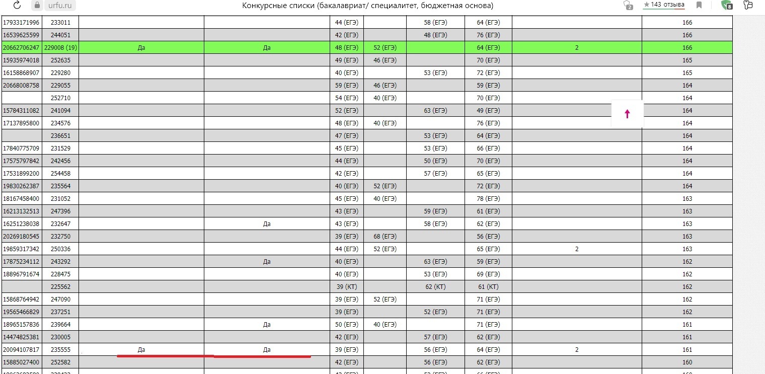Click ID 16251238038
Screen dimensions: 765x374
coord(21,224)
